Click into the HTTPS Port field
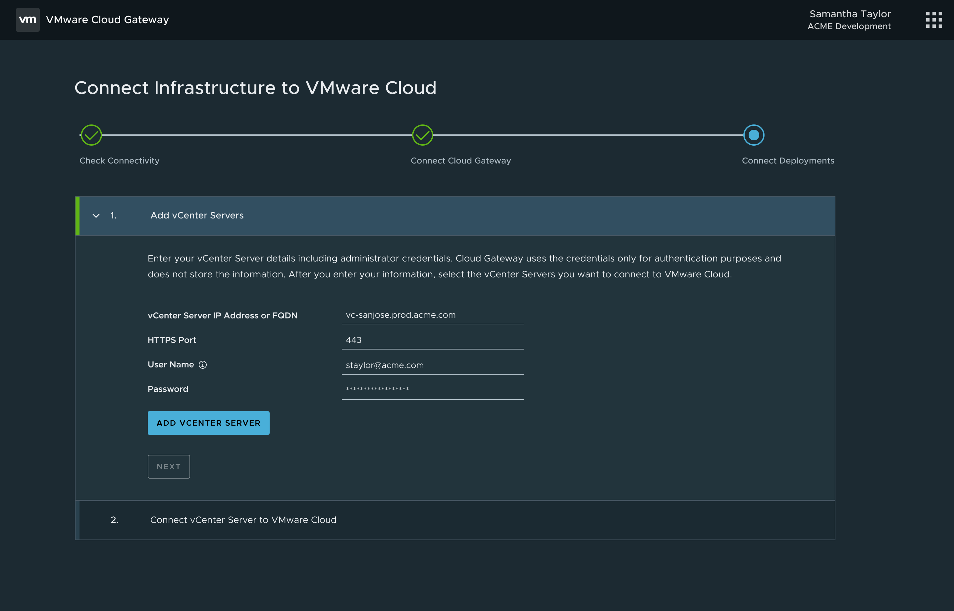The width and height of the screenshot is (954, 611). 433,340
